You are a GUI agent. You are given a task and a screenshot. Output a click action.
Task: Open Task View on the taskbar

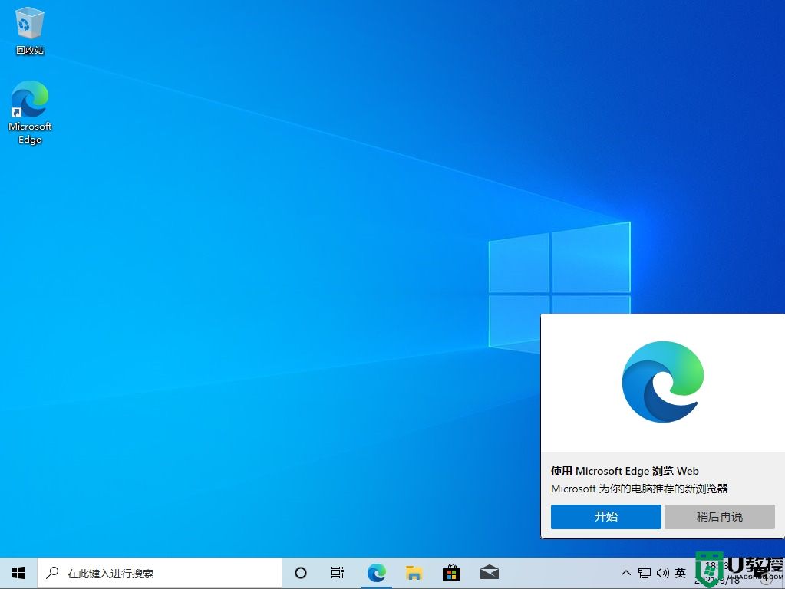[338, 573]
